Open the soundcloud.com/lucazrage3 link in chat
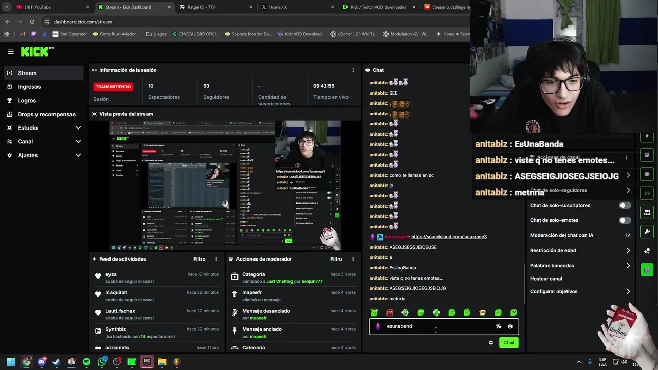The height and width of the screenshot is (370, 658). tap(449, 237)
